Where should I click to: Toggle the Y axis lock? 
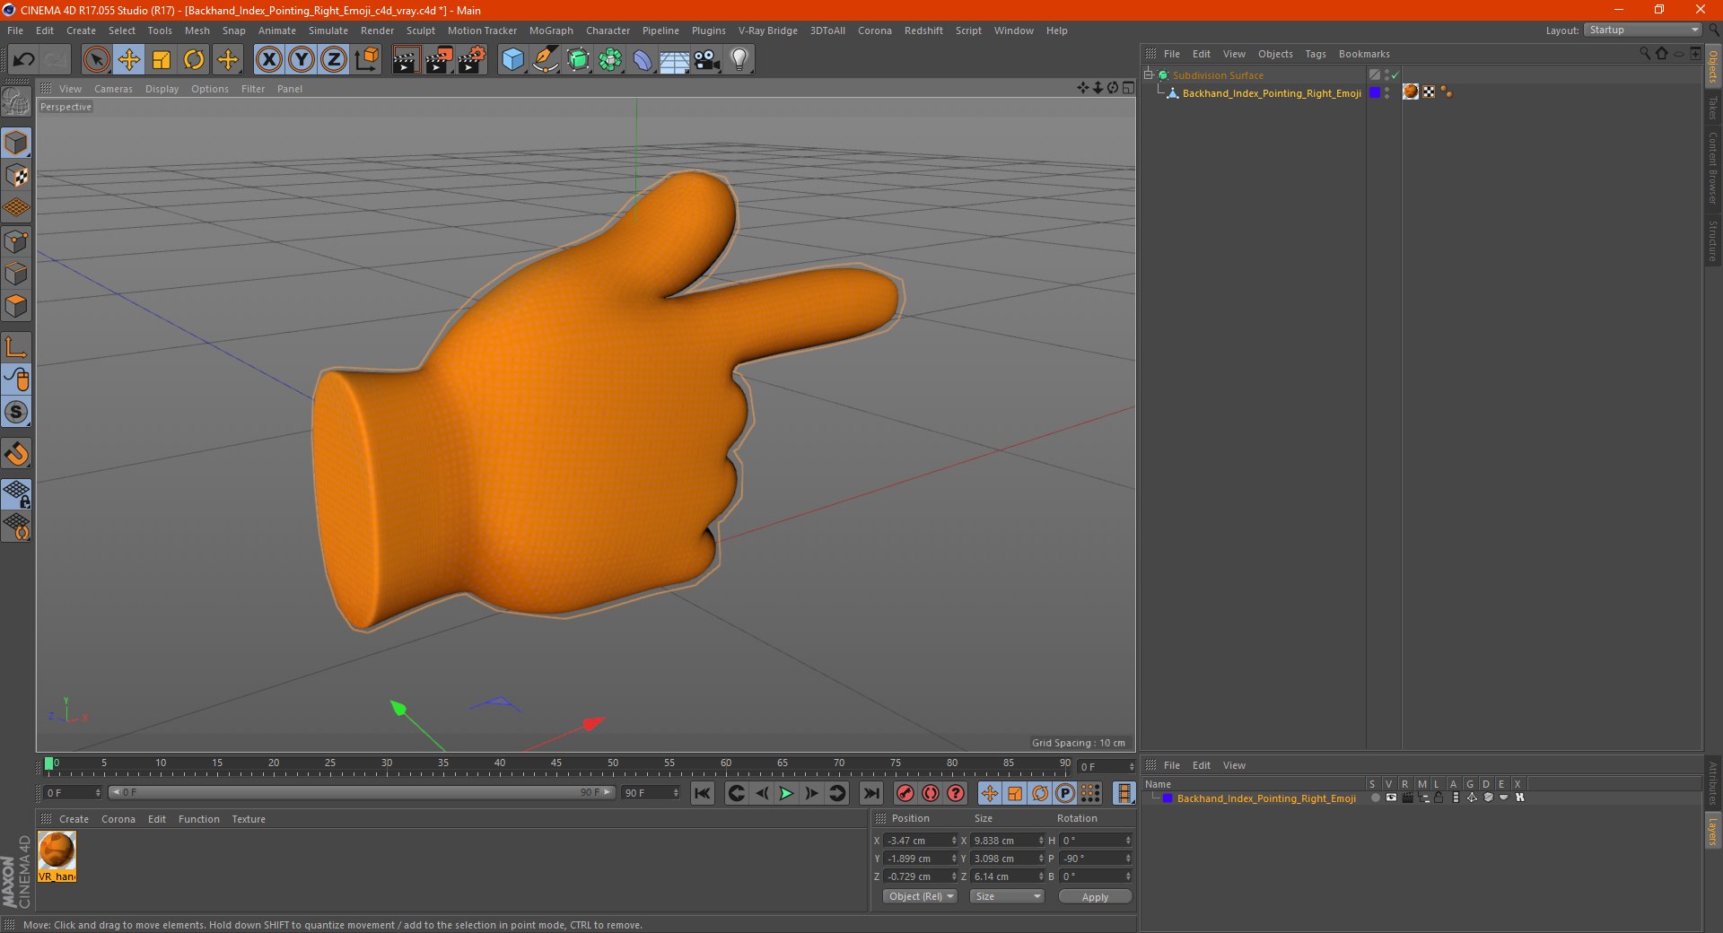point(302,60)
